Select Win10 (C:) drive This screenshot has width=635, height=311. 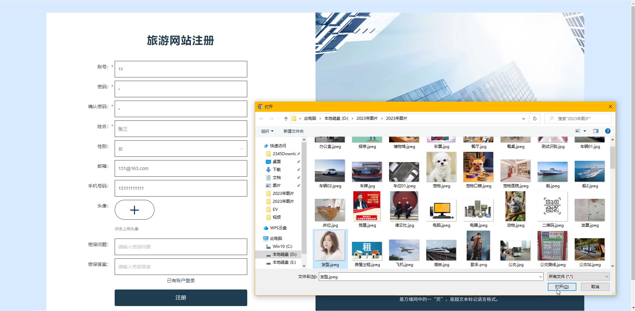pos(282,246)
